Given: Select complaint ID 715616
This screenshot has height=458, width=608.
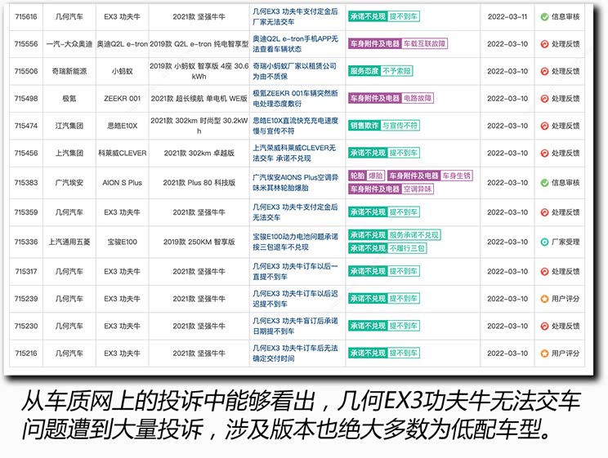Looking at the screenshot, I should click(26, 16).
